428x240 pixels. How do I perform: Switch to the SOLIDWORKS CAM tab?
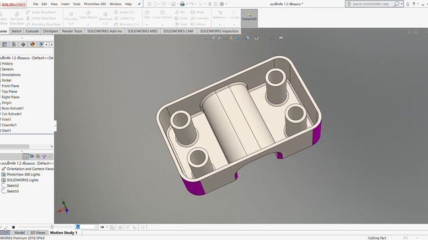coord(178,31)
